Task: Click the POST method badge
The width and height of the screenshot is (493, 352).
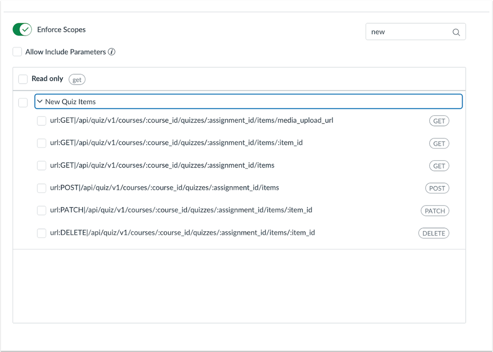Action: pyautogui.click(x=437, y=188)
